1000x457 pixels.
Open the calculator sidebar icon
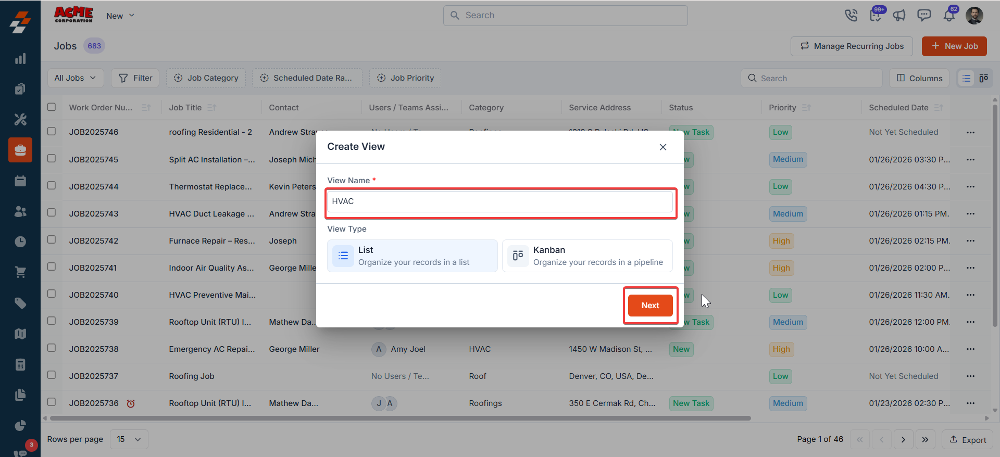tap(20, 364)
